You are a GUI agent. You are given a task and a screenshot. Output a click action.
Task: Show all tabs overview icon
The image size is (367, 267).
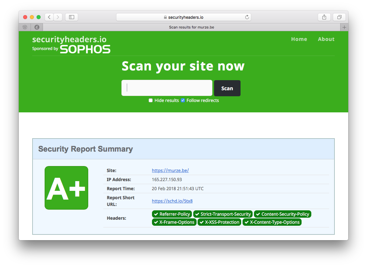pos(339,17)
